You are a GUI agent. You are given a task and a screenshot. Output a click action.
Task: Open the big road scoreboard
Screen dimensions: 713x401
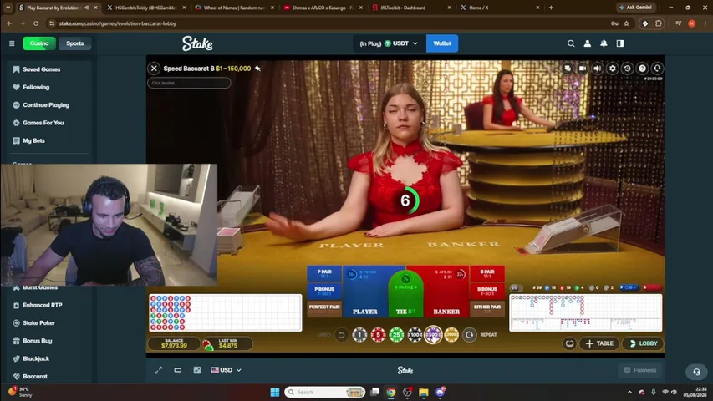pos(586,312)
